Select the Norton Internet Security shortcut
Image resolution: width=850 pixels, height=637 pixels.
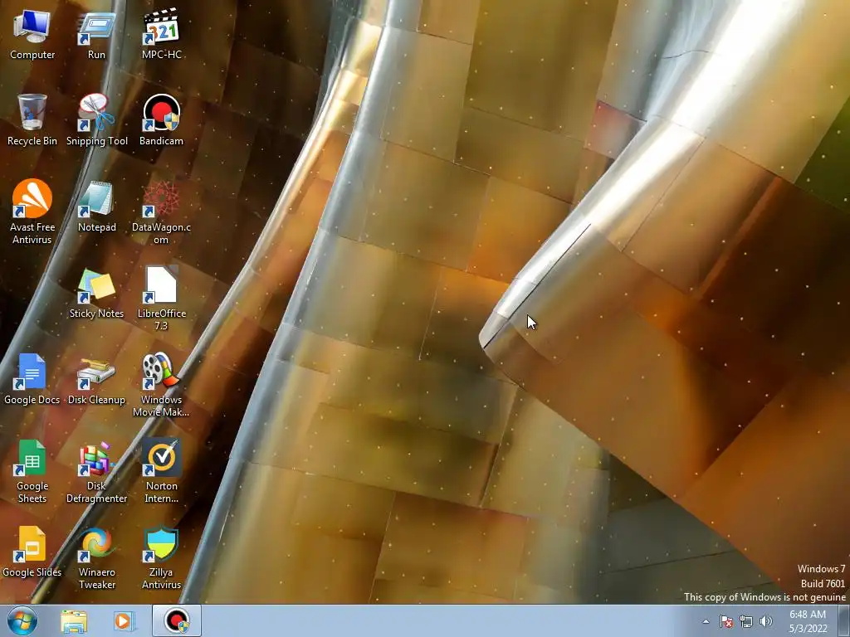[161, 471]
